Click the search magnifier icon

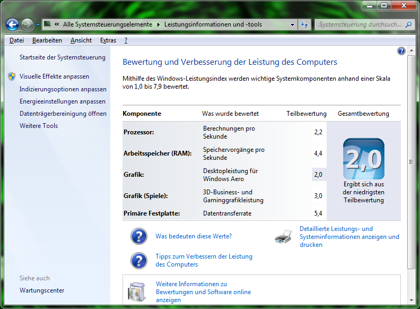pyautogui.click(x=408, y=24)
